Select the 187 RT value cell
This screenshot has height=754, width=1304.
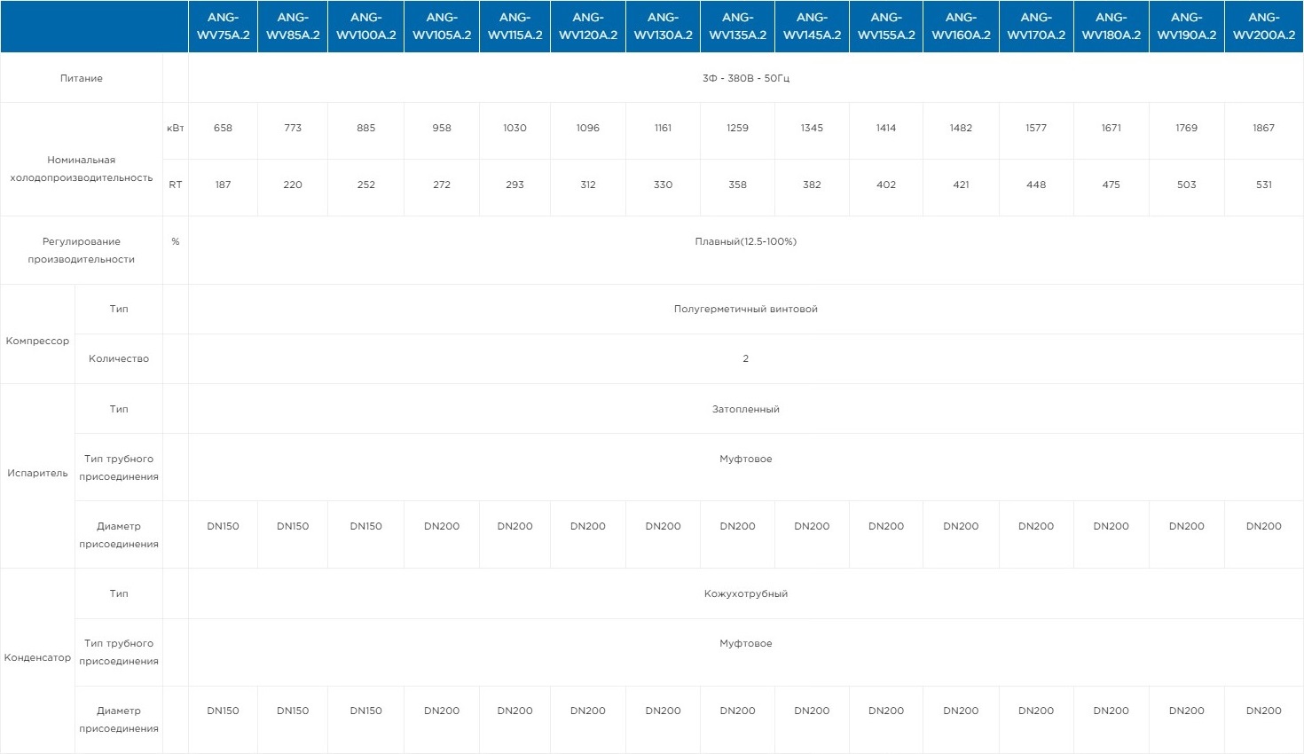(223, 185)
